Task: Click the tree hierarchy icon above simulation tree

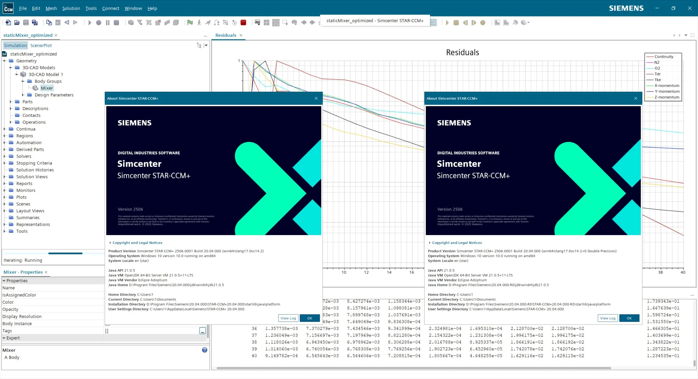Action: [x=199, y=45]
